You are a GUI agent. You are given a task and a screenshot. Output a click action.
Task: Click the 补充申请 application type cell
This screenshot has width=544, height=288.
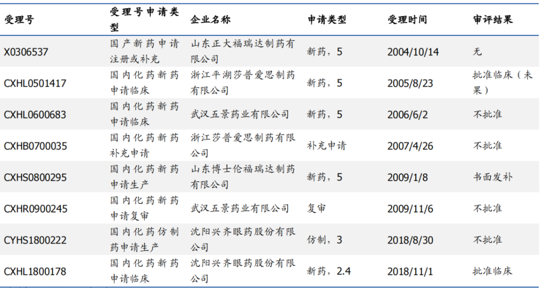pyautogui.click(x=327, y=146)
